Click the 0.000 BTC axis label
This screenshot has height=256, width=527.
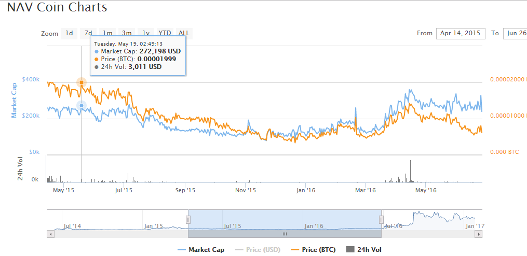click(505, 152)
